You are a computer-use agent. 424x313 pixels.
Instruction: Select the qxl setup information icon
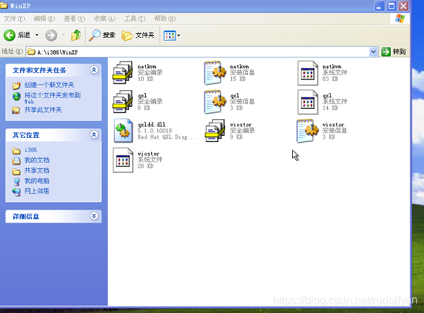point(215,102)
